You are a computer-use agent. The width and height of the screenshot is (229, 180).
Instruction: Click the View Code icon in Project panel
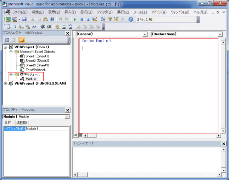pos(7,40)
